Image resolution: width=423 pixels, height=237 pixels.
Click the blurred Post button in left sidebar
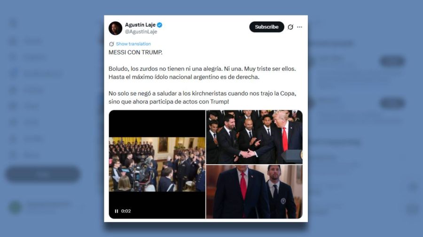[x=43, y=174]
